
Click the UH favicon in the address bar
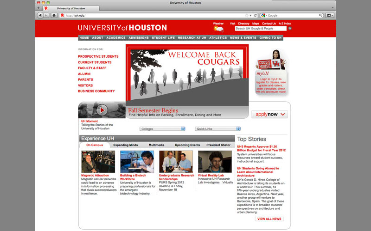(x=62, y=15)
